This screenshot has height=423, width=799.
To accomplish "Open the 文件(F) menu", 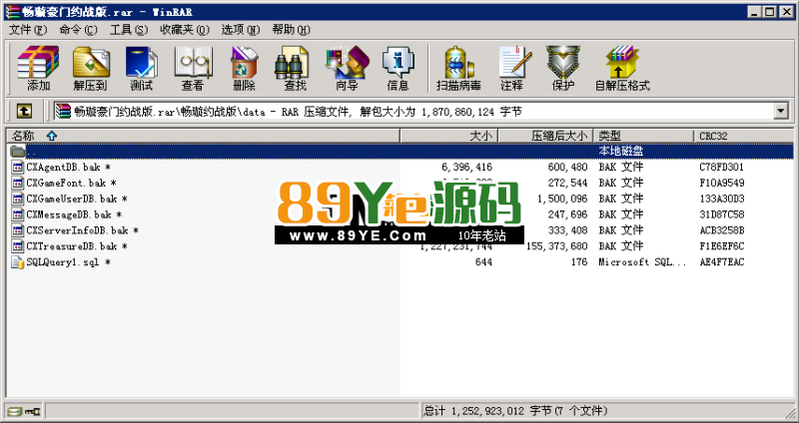I will (28, 30).
